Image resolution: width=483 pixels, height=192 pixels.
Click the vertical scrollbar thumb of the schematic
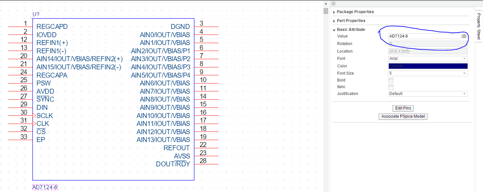click(326, 11)
